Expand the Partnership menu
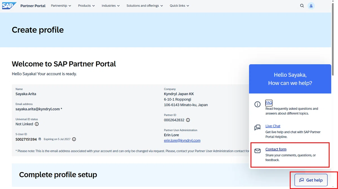The height and width of the screenshot is (189, 338). [61, 6]
